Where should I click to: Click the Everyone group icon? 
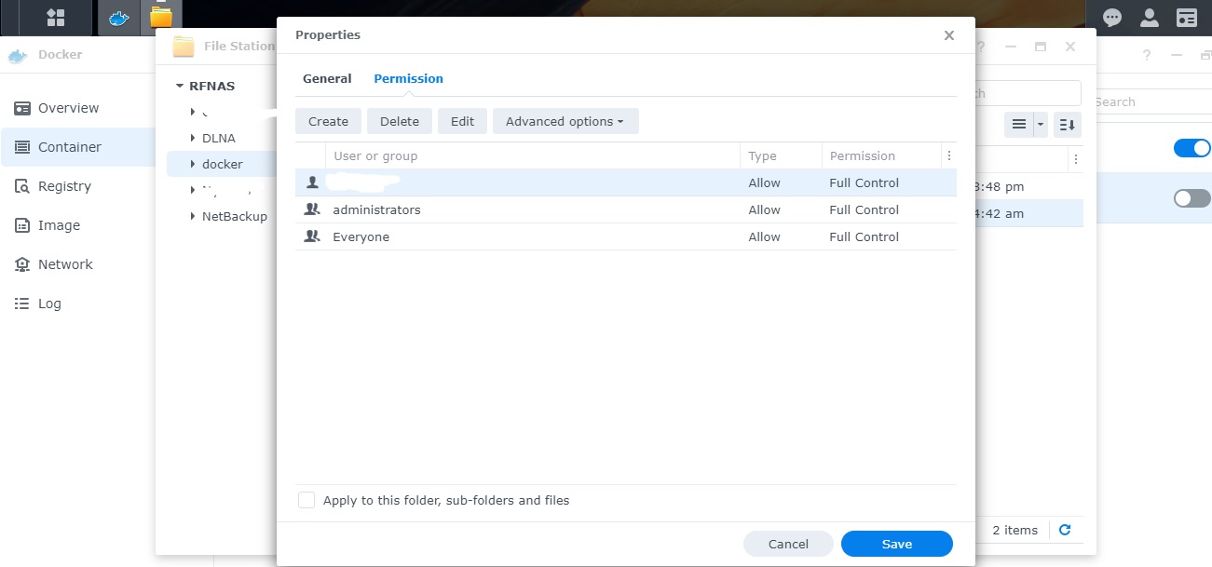[x=312, y=236]
